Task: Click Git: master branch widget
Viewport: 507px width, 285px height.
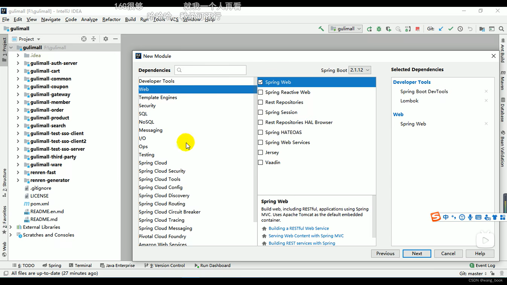Action: point(473,273)
